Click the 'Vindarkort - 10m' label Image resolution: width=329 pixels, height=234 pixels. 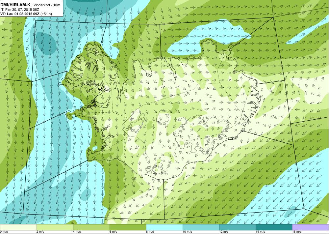tap(47, 5)
